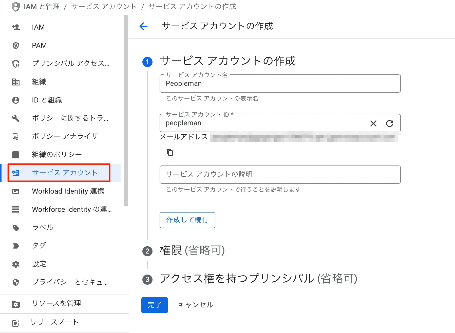Expand step 3 アクセス権を持つプリンシパル
This screenshot has height=333, width=455.
click(x=258, y=279)
